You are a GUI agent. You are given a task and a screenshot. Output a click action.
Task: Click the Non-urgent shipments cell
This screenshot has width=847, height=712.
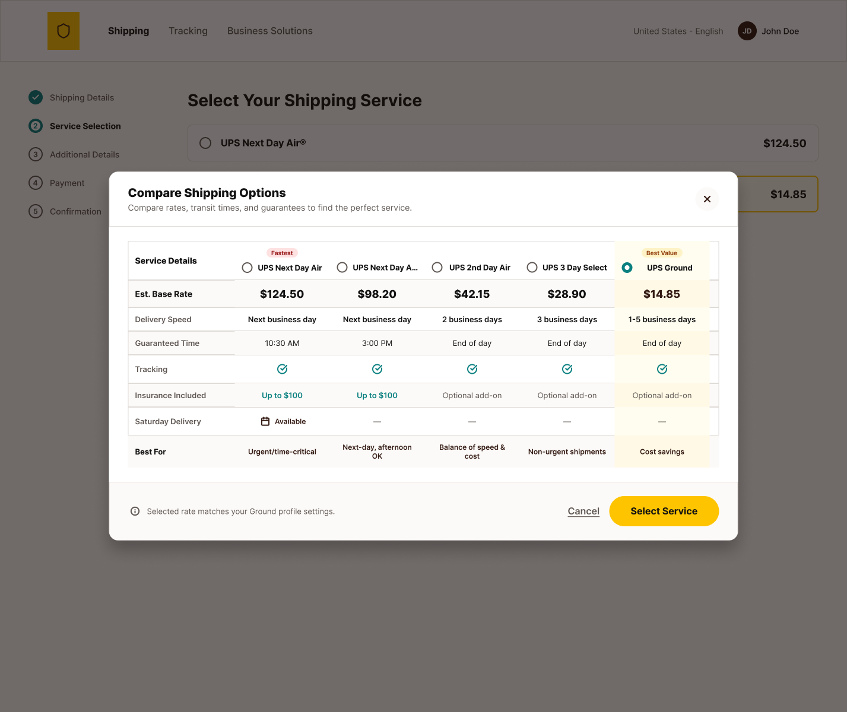(x=567, y=452)
